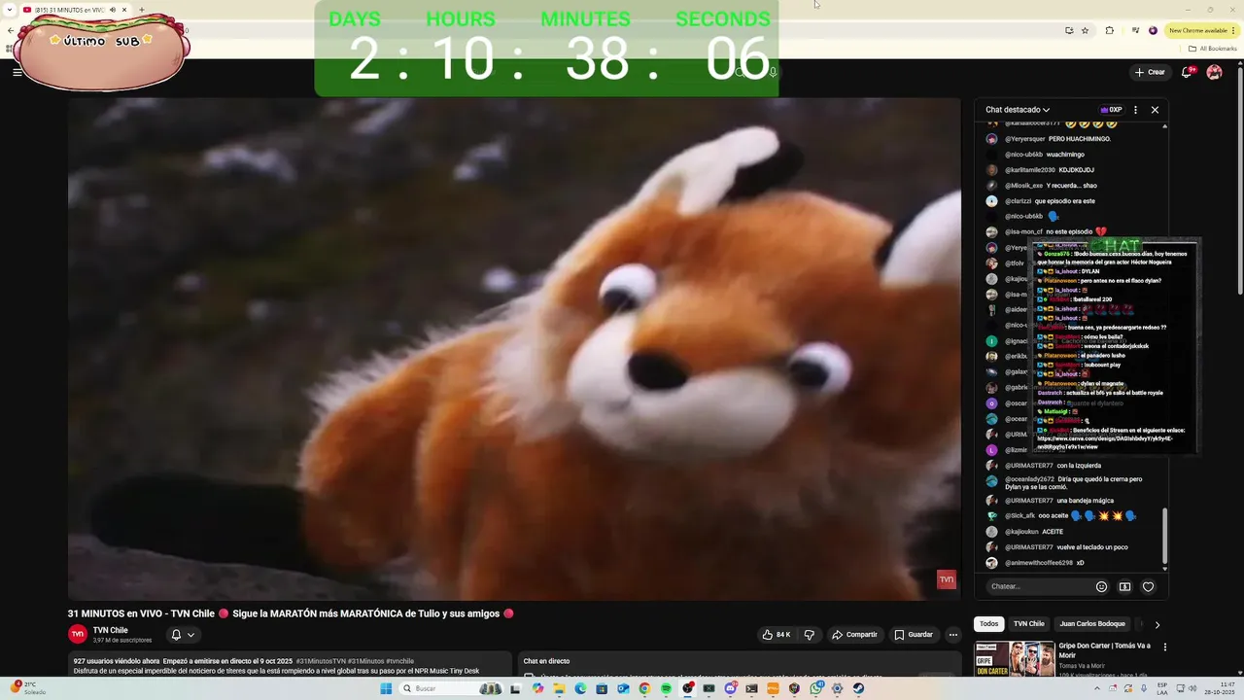Open Windows Start menu
This screenshot has height=700, width=1244.
386,688
